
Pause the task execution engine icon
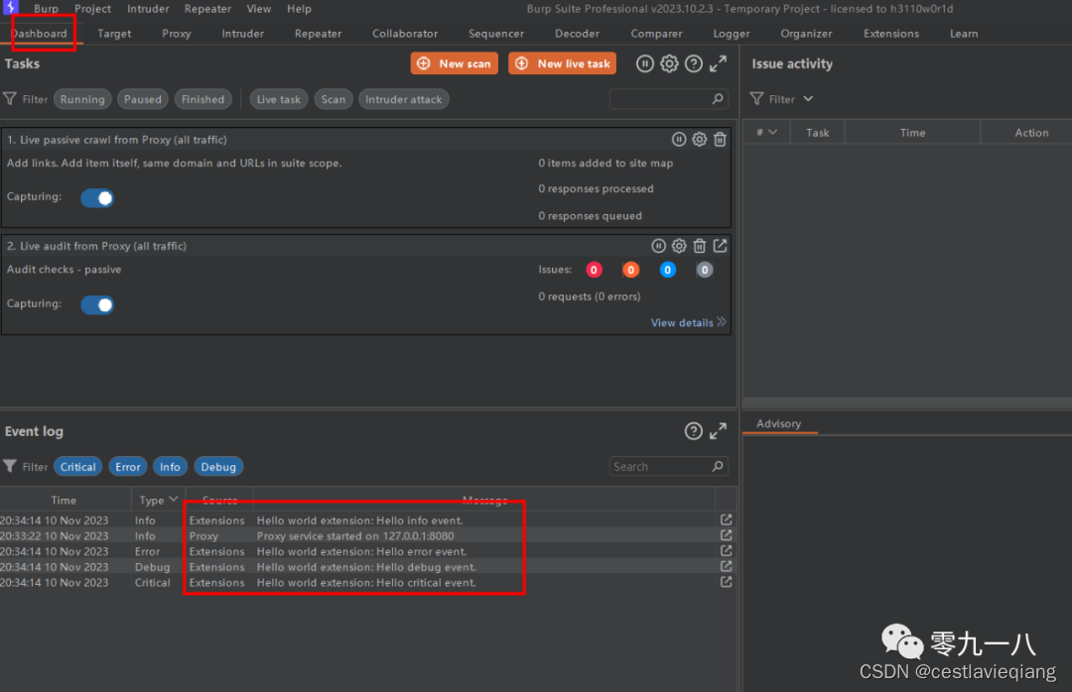pos(645,63)
